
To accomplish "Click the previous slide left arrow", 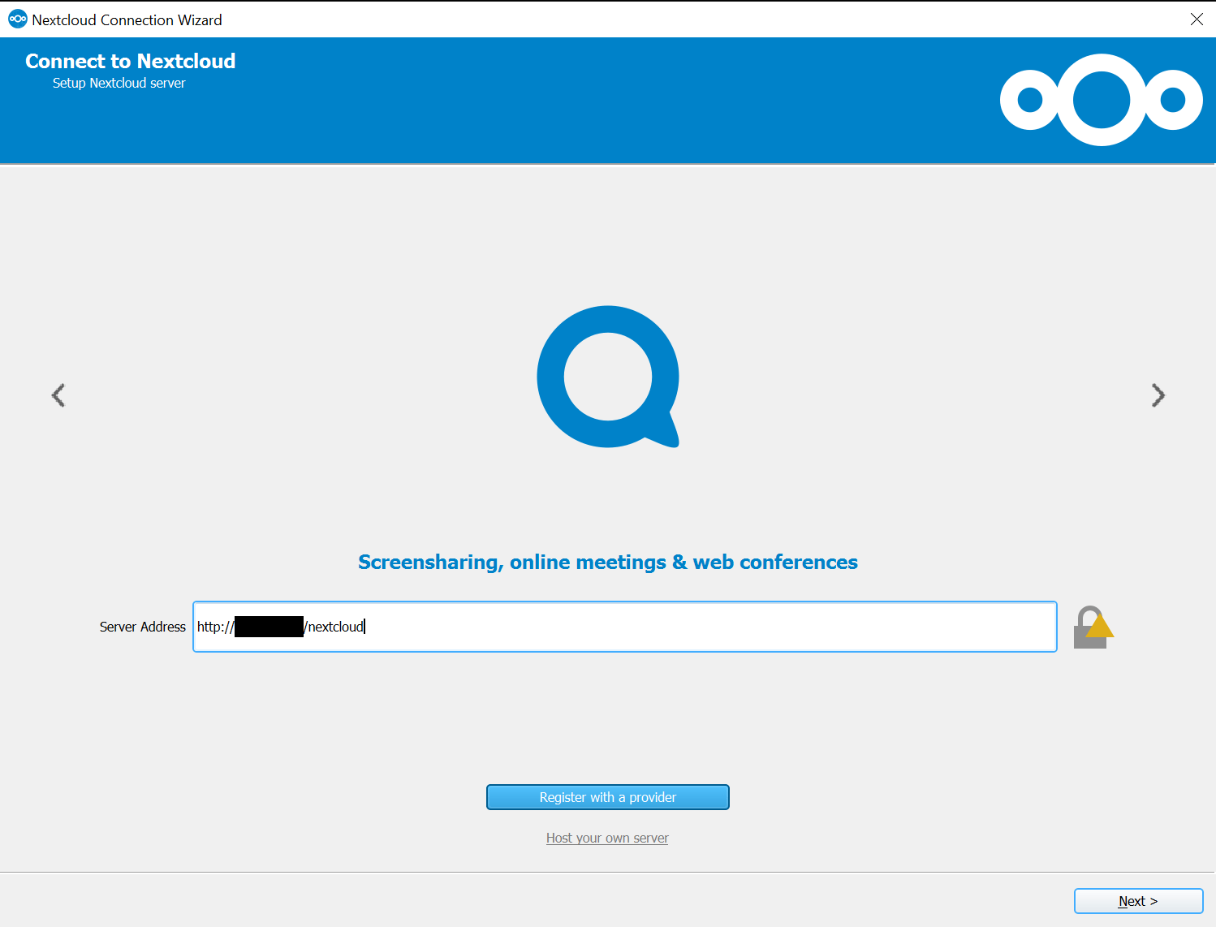I will pyautogui.click(x=58, y=395).
